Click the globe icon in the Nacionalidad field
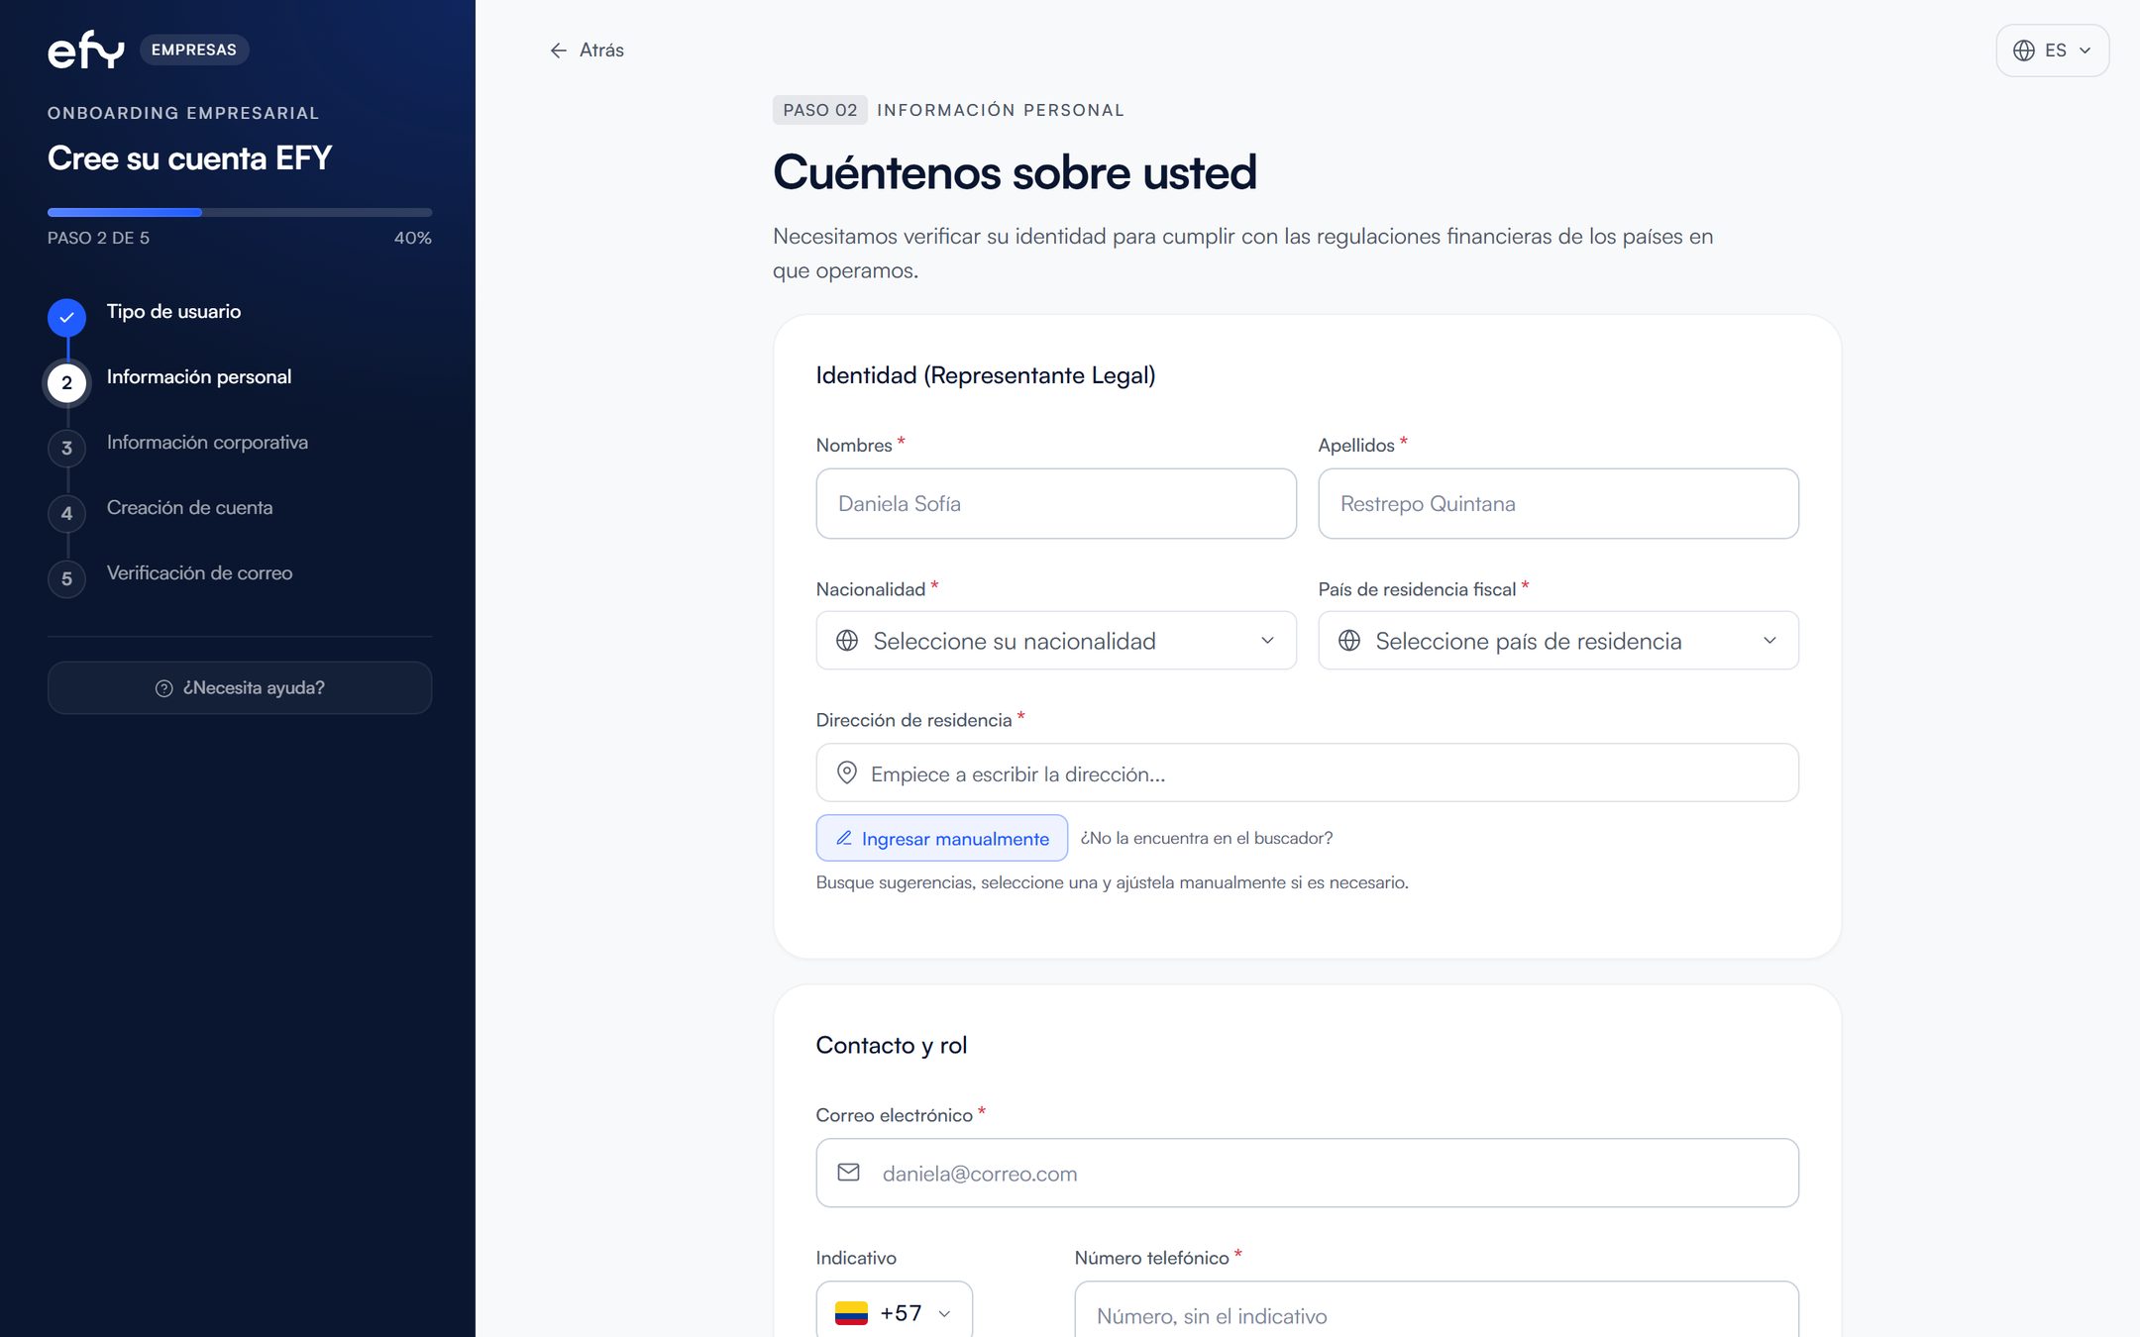The image size is (2140, 1337). (847, 641)
